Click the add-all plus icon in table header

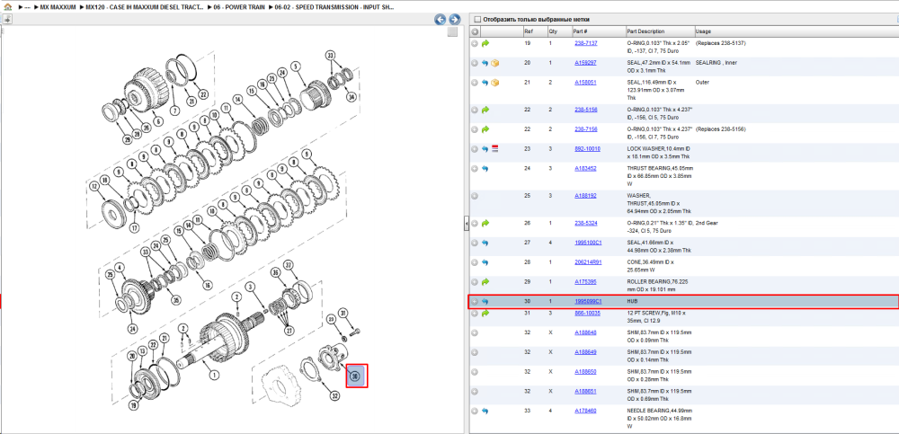tap(475, 31)
